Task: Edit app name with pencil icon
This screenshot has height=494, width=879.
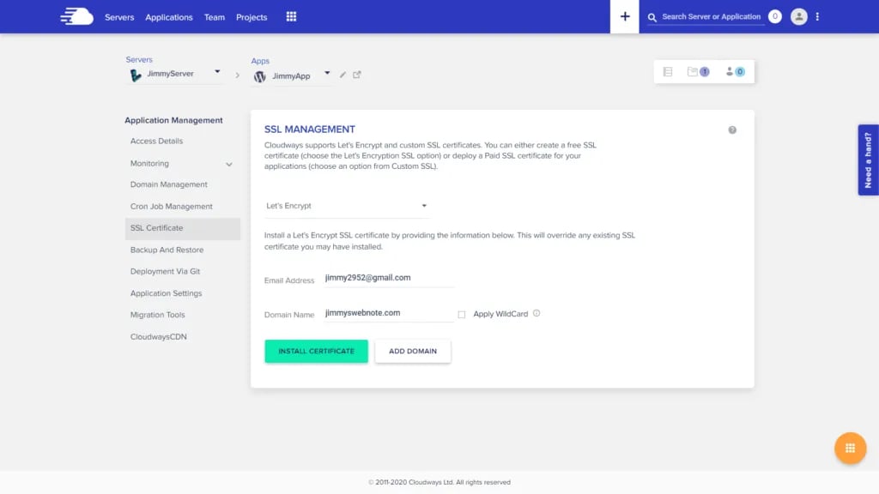Action: tap(343, 75)
